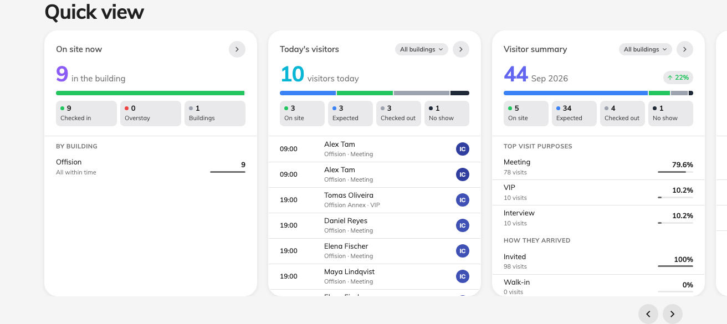Open the On site now card arrow
The height and width of the screenshot is (324, 727).
click(x=237, y=49)
